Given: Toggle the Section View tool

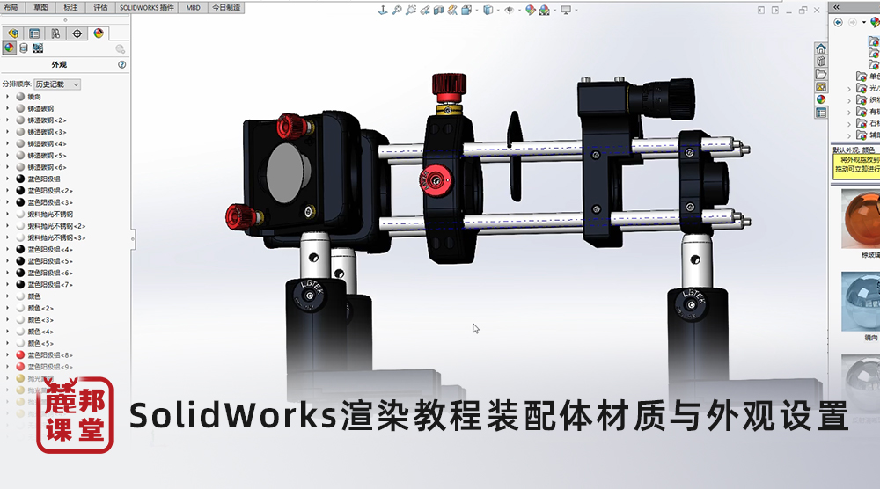Looking at the screenshot, I should click(438, 10).
